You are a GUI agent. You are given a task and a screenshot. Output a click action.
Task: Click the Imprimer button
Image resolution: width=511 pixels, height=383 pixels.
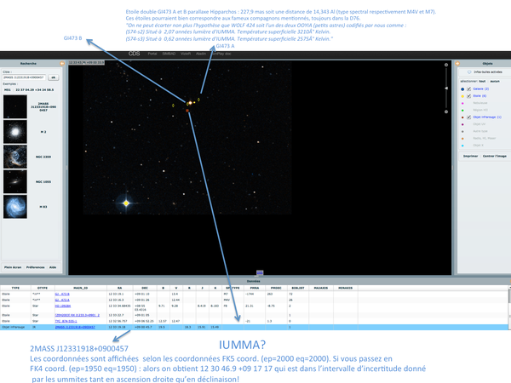pyautogui.click(x=470, y=157)
